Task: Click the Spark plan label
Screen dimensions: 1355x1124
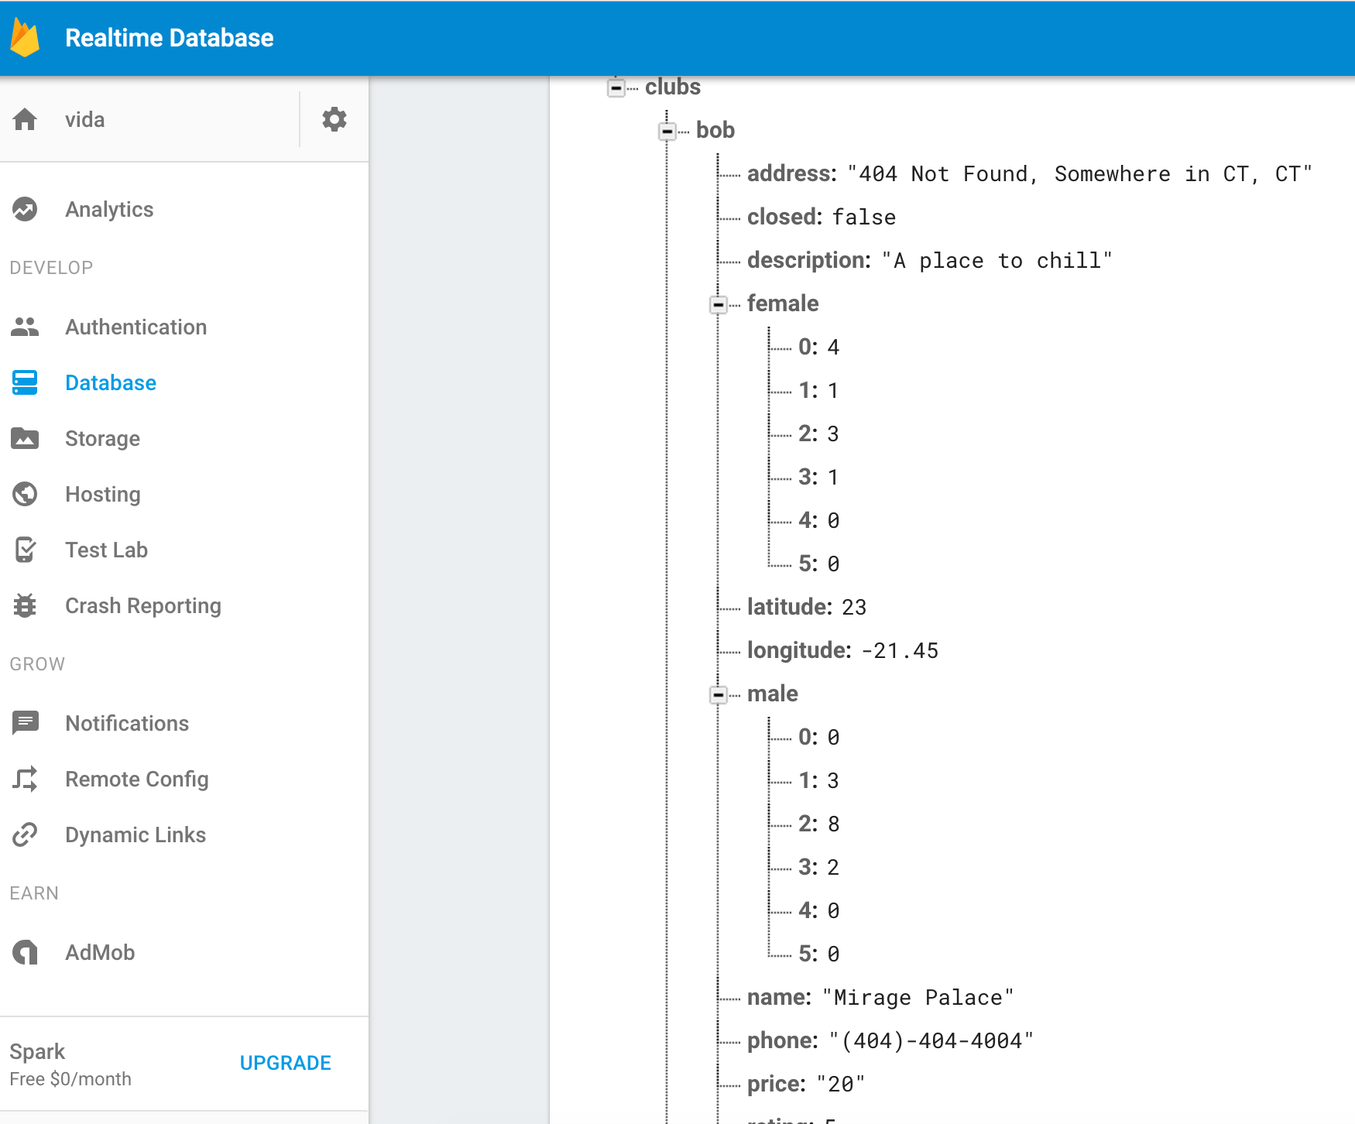Action: tap(37, 1051)
